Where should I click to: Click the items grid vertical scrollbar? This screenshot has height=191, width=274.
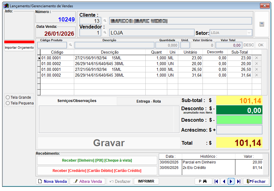(x=264, y=72)
